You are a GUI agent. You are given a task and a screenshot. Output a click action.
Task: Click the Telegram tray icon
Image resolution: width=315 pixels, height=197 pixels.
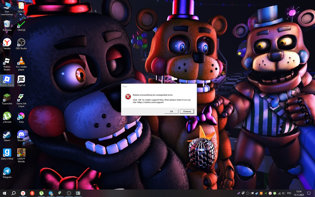(252, 193)
